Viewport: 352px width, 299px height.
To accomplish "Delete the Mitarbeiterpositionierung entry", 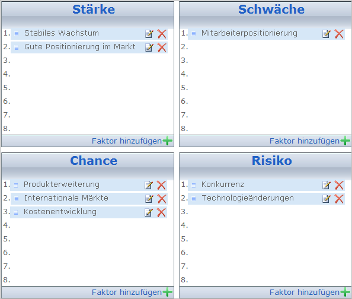I will tap(339, 34).
